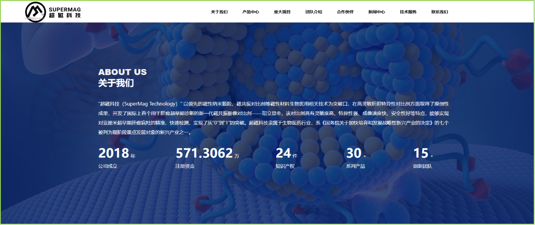Screen dimensions: 535x225
Task: Select 重大项目 from the top menu
Action: point(282,12)
